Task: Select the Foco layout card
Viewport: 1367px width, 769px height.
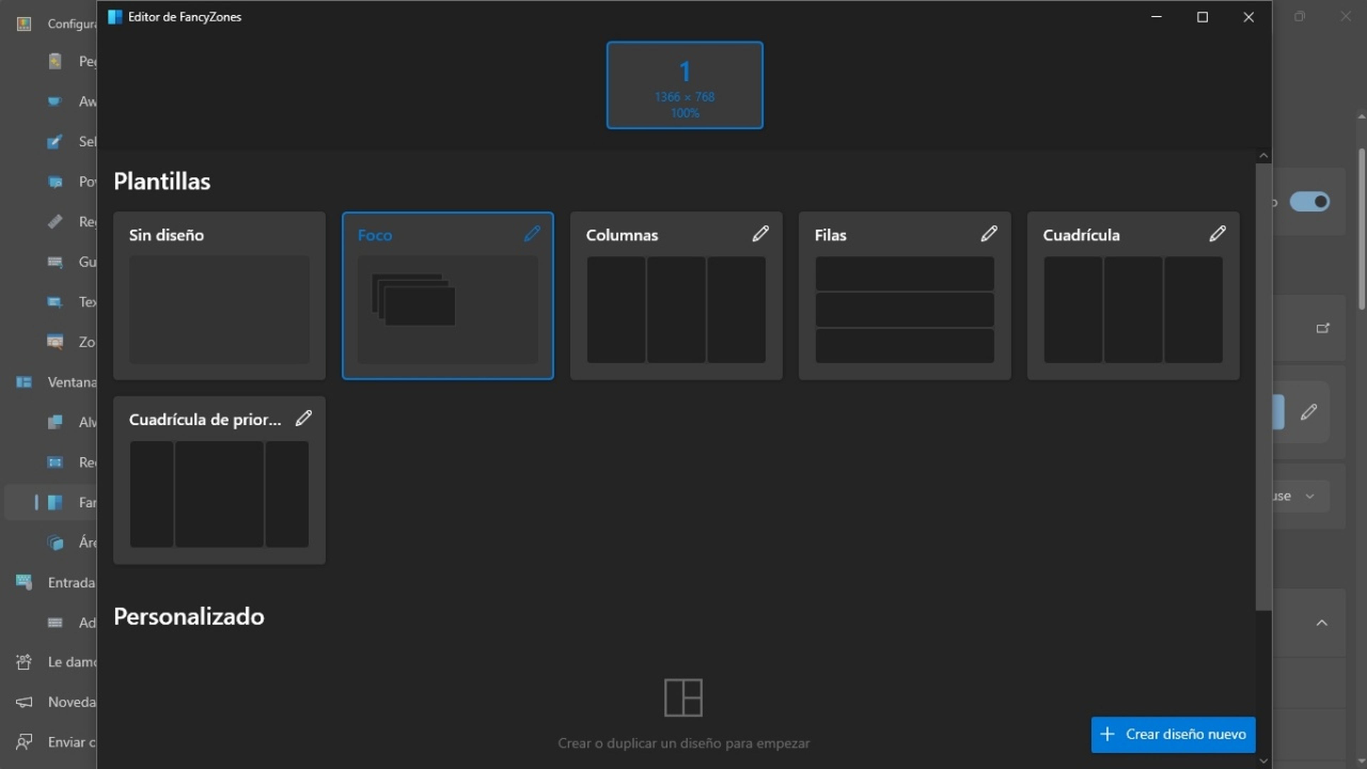Action: [x=448, y=295]
